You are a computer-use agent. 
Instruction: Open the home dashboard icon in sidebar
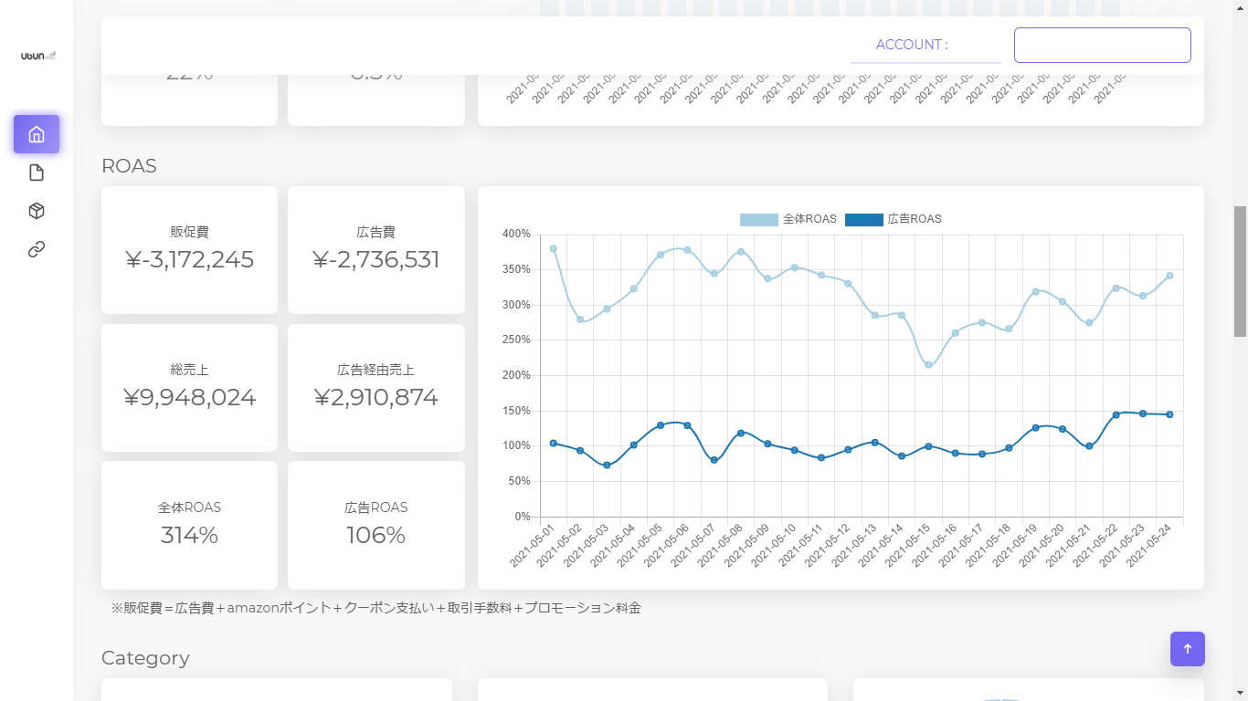tap(37, 134)
